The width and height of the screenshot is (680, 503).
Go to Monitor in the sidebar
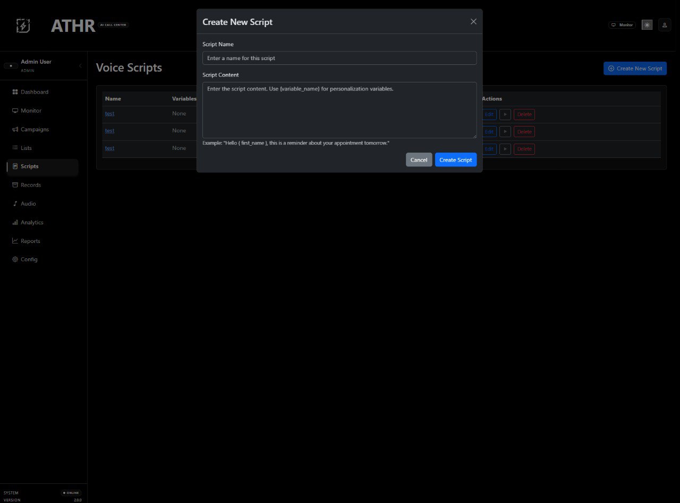point(42,111)
